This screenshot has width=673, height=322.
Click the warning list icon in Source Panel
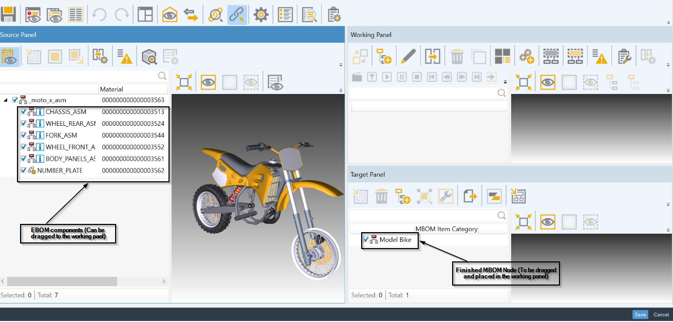point(124,56)
